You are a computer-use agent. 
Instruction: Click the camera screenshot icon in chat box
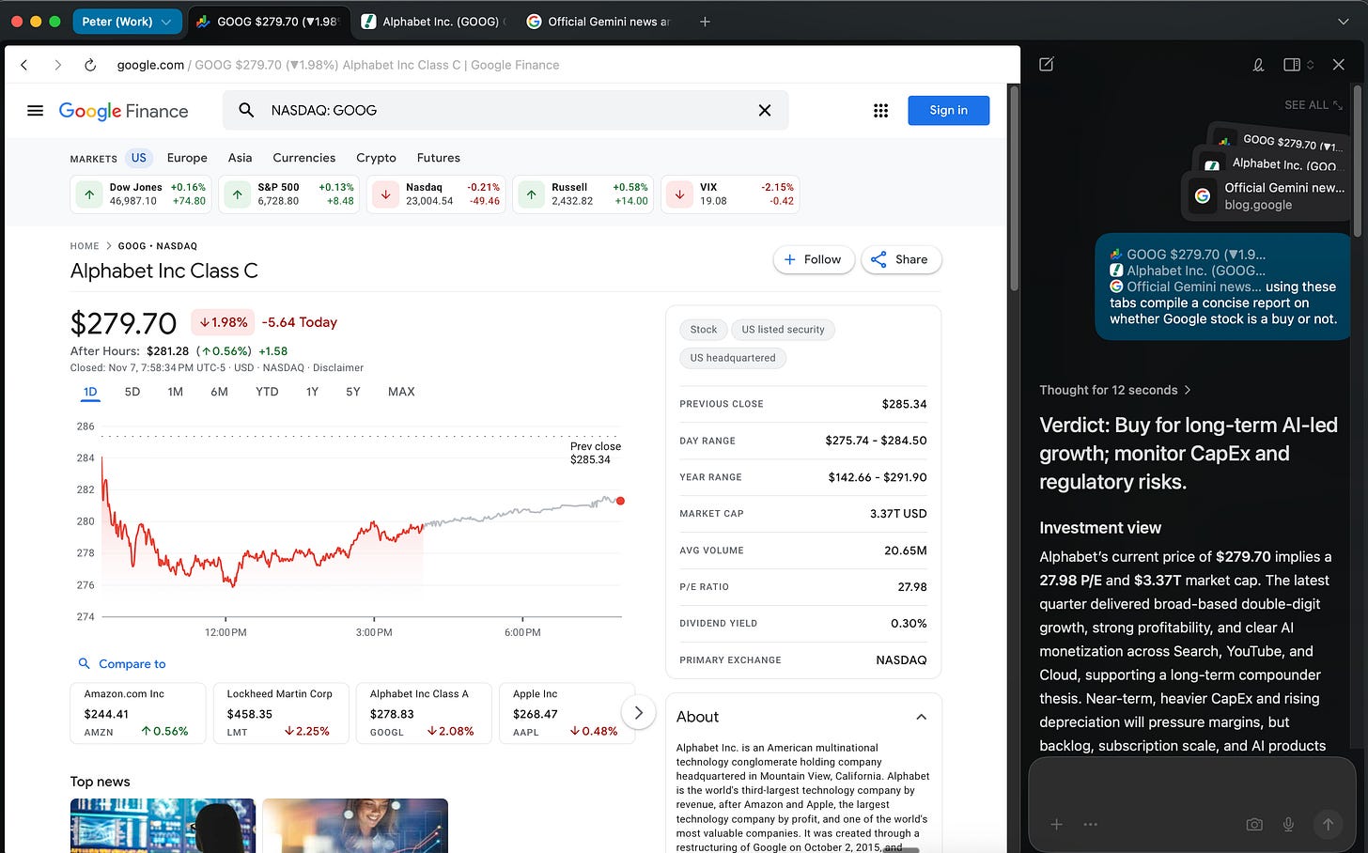point(1254,824)
